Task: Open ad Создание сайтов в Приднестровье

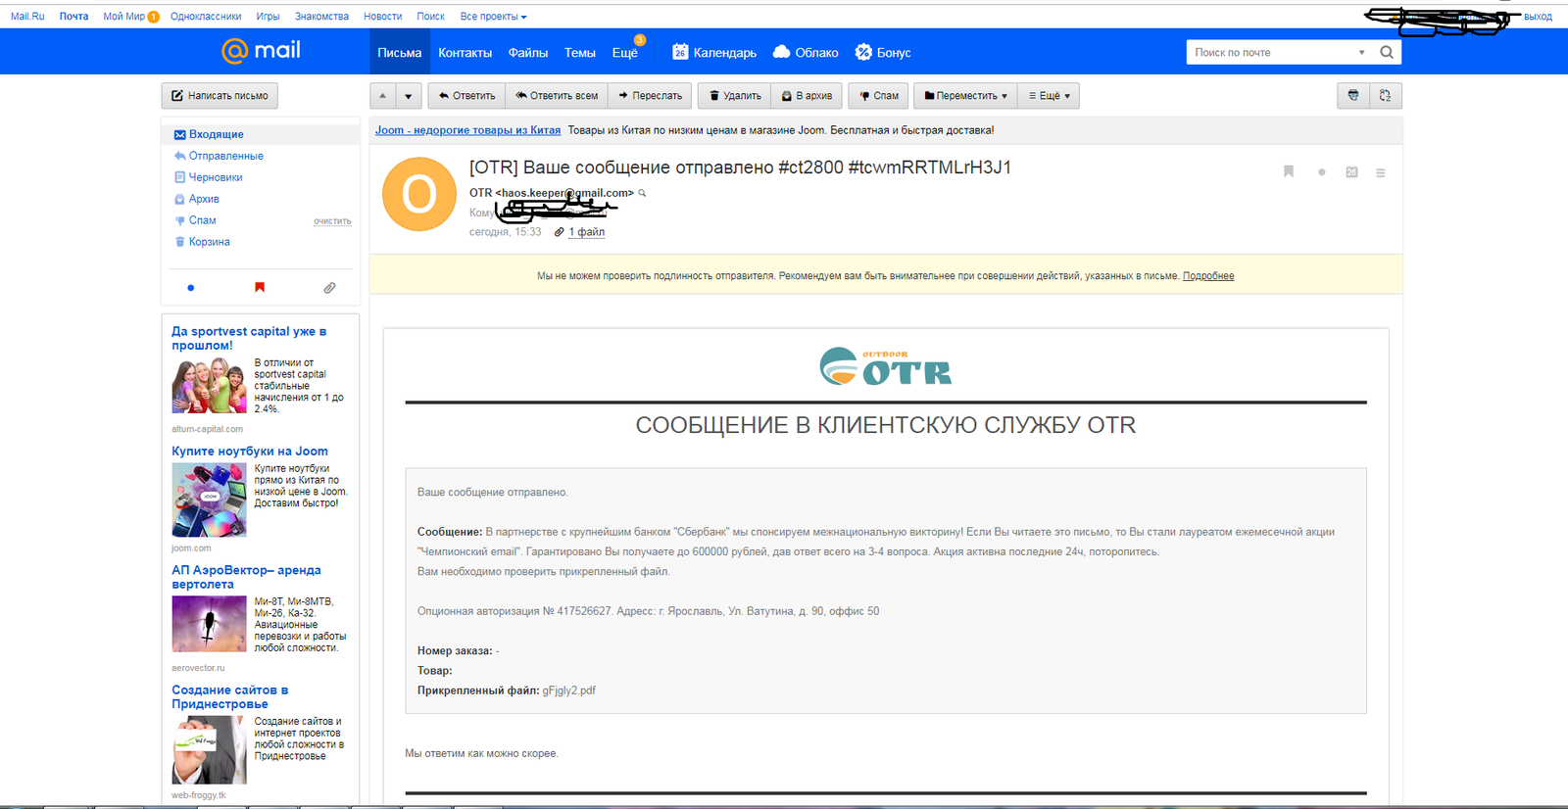Action: pyautogui.click(x=230, y=696)
